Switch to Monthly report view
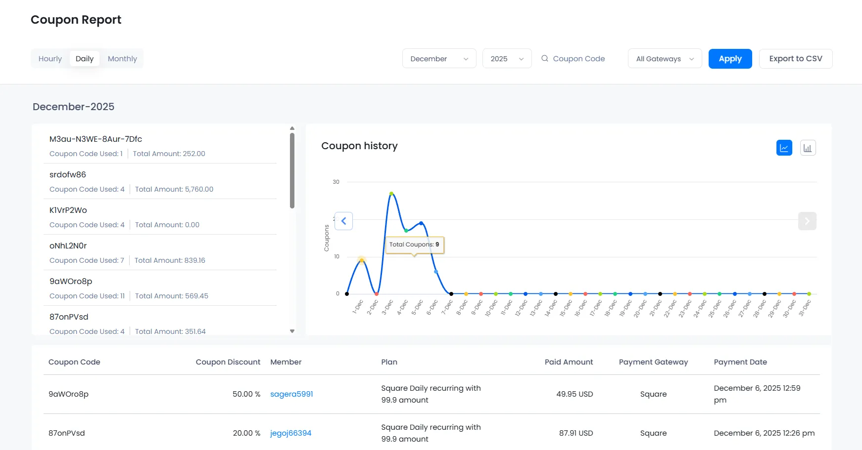 pos(122,58)
